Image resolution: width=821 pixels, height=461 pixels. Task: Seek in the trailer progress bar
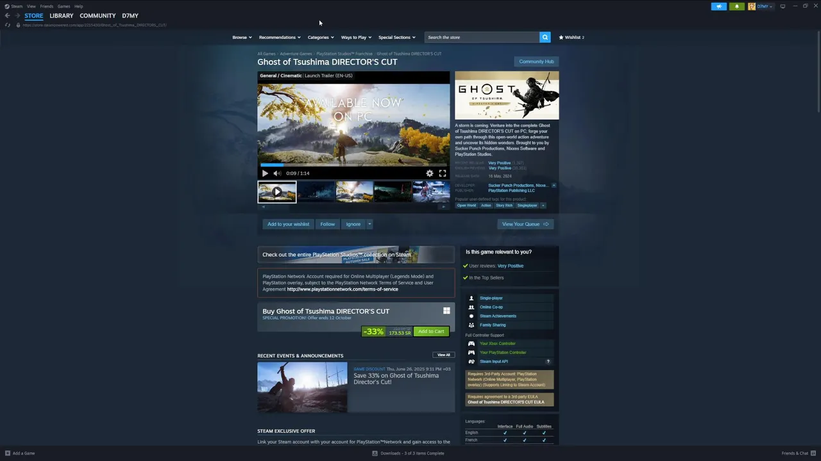353,165
